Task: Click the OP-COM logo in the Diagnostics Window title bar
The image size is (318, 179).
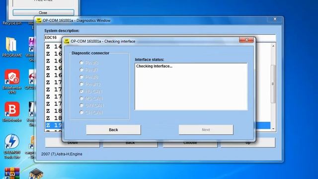Action: [39, 20]
